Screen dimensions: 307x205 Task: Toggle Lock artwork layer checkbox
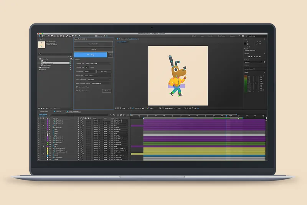coord(77,86)
